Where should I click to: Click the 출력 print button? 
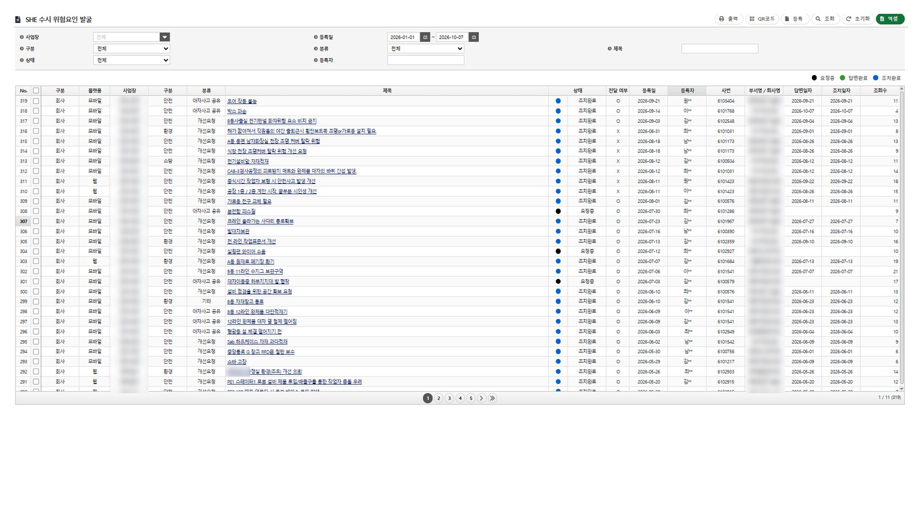728,19
